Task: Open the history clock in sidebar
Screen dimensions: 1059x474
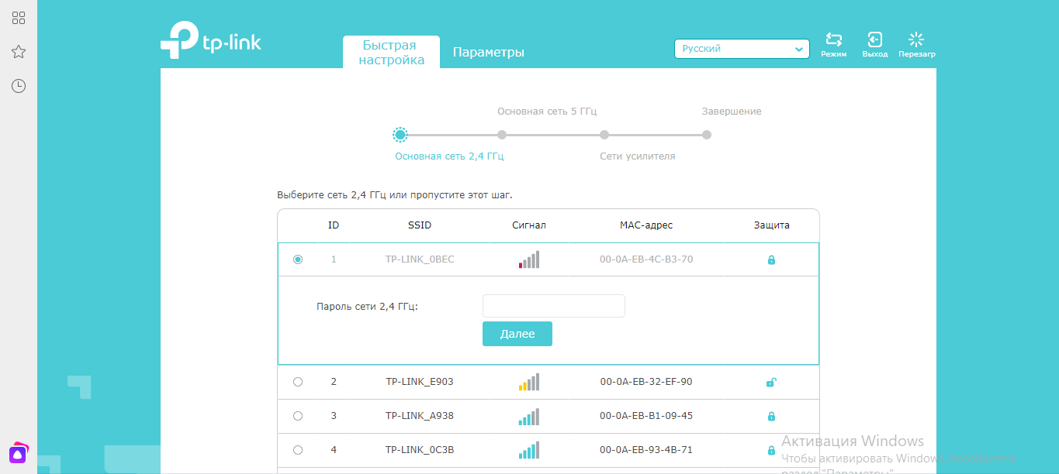Action: 19,86
